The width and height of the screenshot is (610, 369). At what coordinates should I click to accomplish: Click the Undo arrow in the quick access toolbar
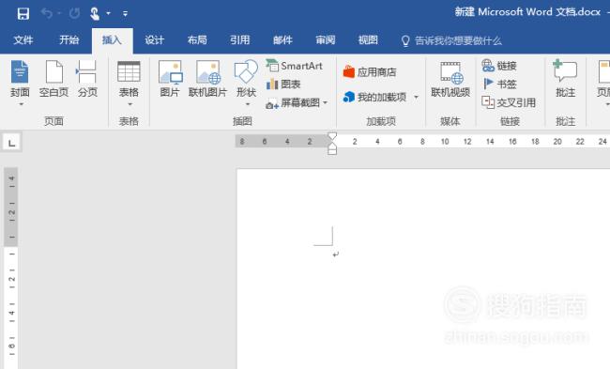click(x=47, y=14)
